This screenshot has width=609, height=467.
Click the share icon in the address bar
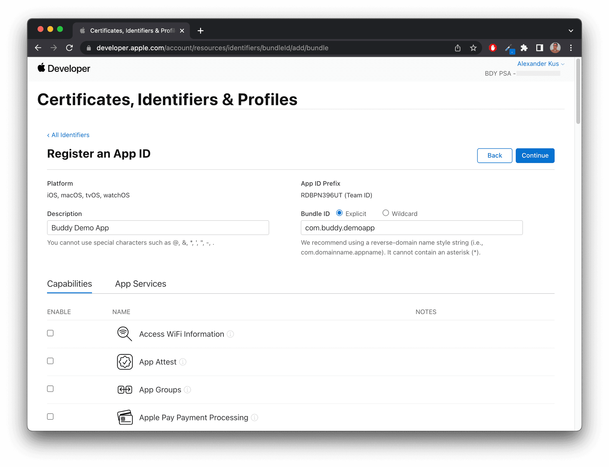(458, 48)
